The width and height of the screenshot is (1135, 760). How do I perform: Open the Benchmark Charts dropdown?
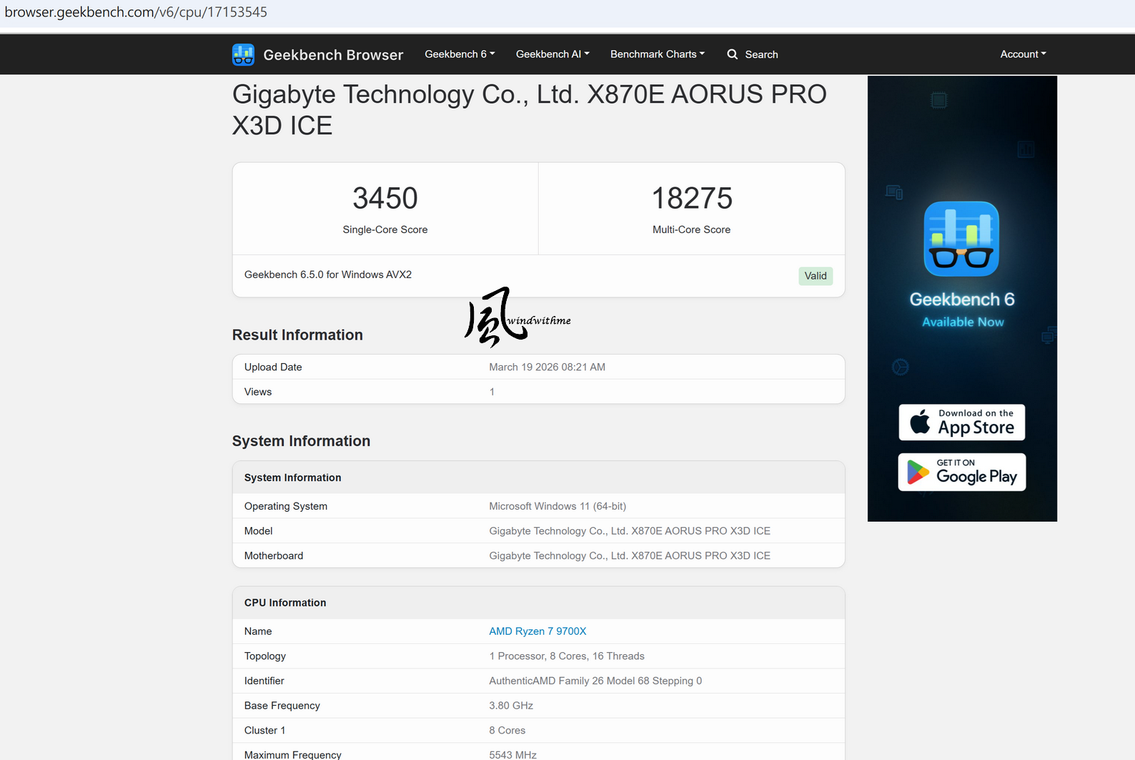657,54
